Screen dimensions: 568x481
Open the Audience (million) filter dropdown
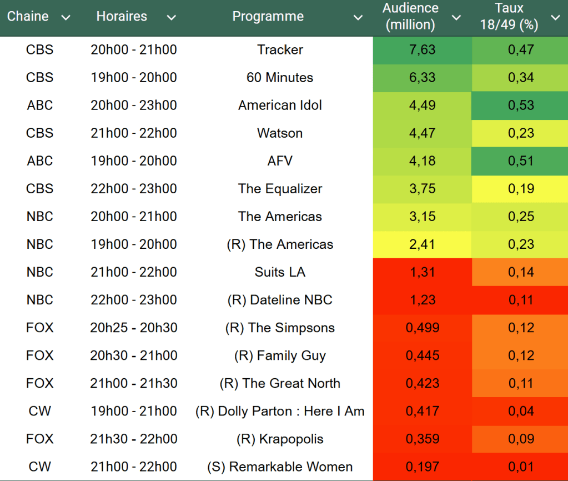coord(456,18)
